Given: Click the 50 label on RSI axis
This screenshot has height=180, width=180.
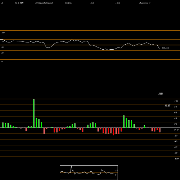Looking at the screenshot, I should (3, 47).
